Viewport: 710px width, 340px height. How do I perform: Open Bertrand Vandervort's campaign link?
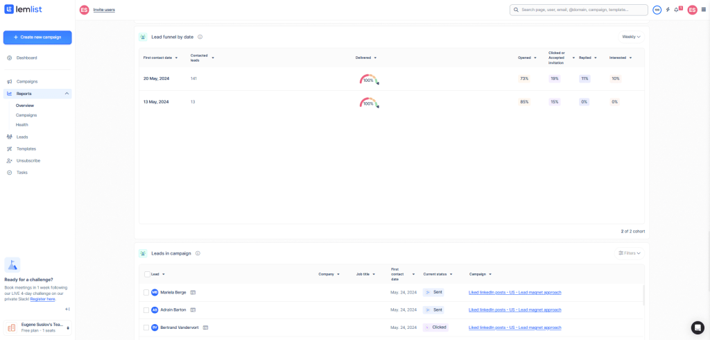[515, 328]
